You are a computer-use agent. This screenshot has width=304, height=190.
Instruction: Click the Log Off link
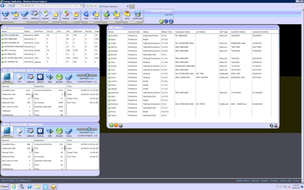point(168,15)
